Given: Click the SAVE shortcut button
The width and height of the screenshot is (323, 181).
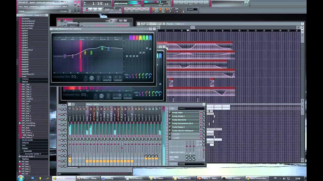Looking at the screenshot, I should (181, 3).
